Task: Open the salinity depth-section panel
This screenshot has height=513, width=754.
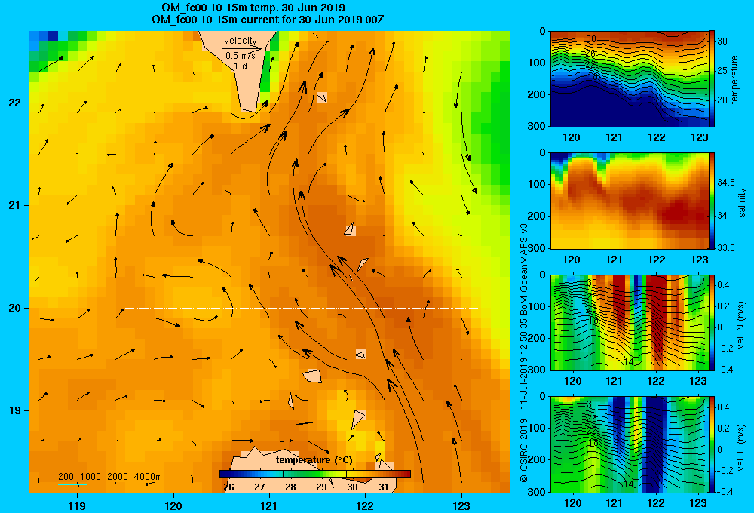Action: 629,201
